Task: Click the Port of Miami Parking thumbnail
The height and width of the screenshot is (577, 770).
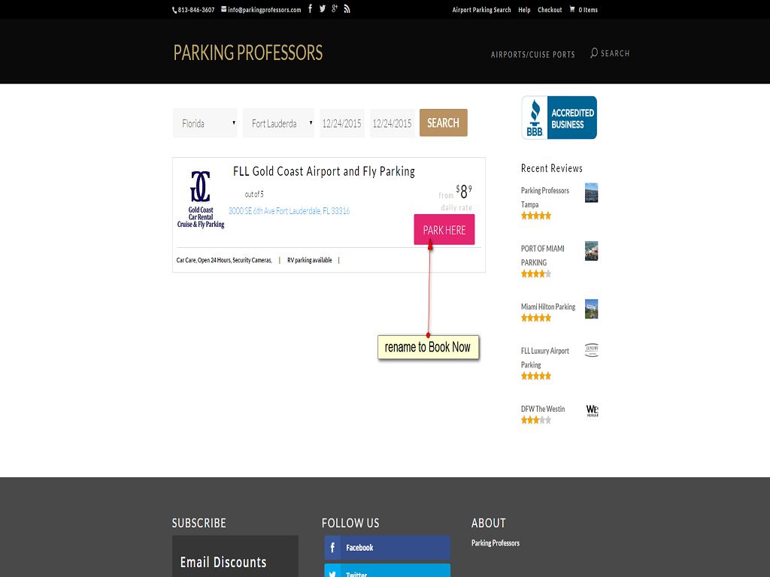Action: point(591,251)
